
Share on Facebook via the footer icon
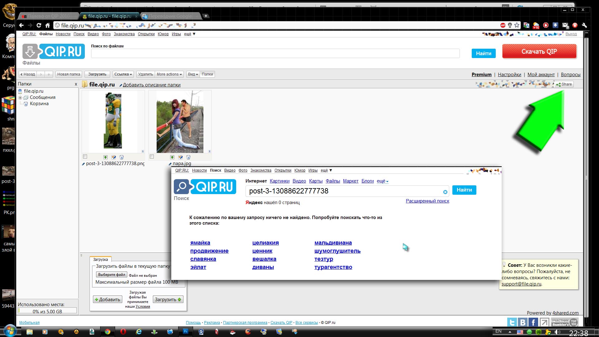(533, 322)
